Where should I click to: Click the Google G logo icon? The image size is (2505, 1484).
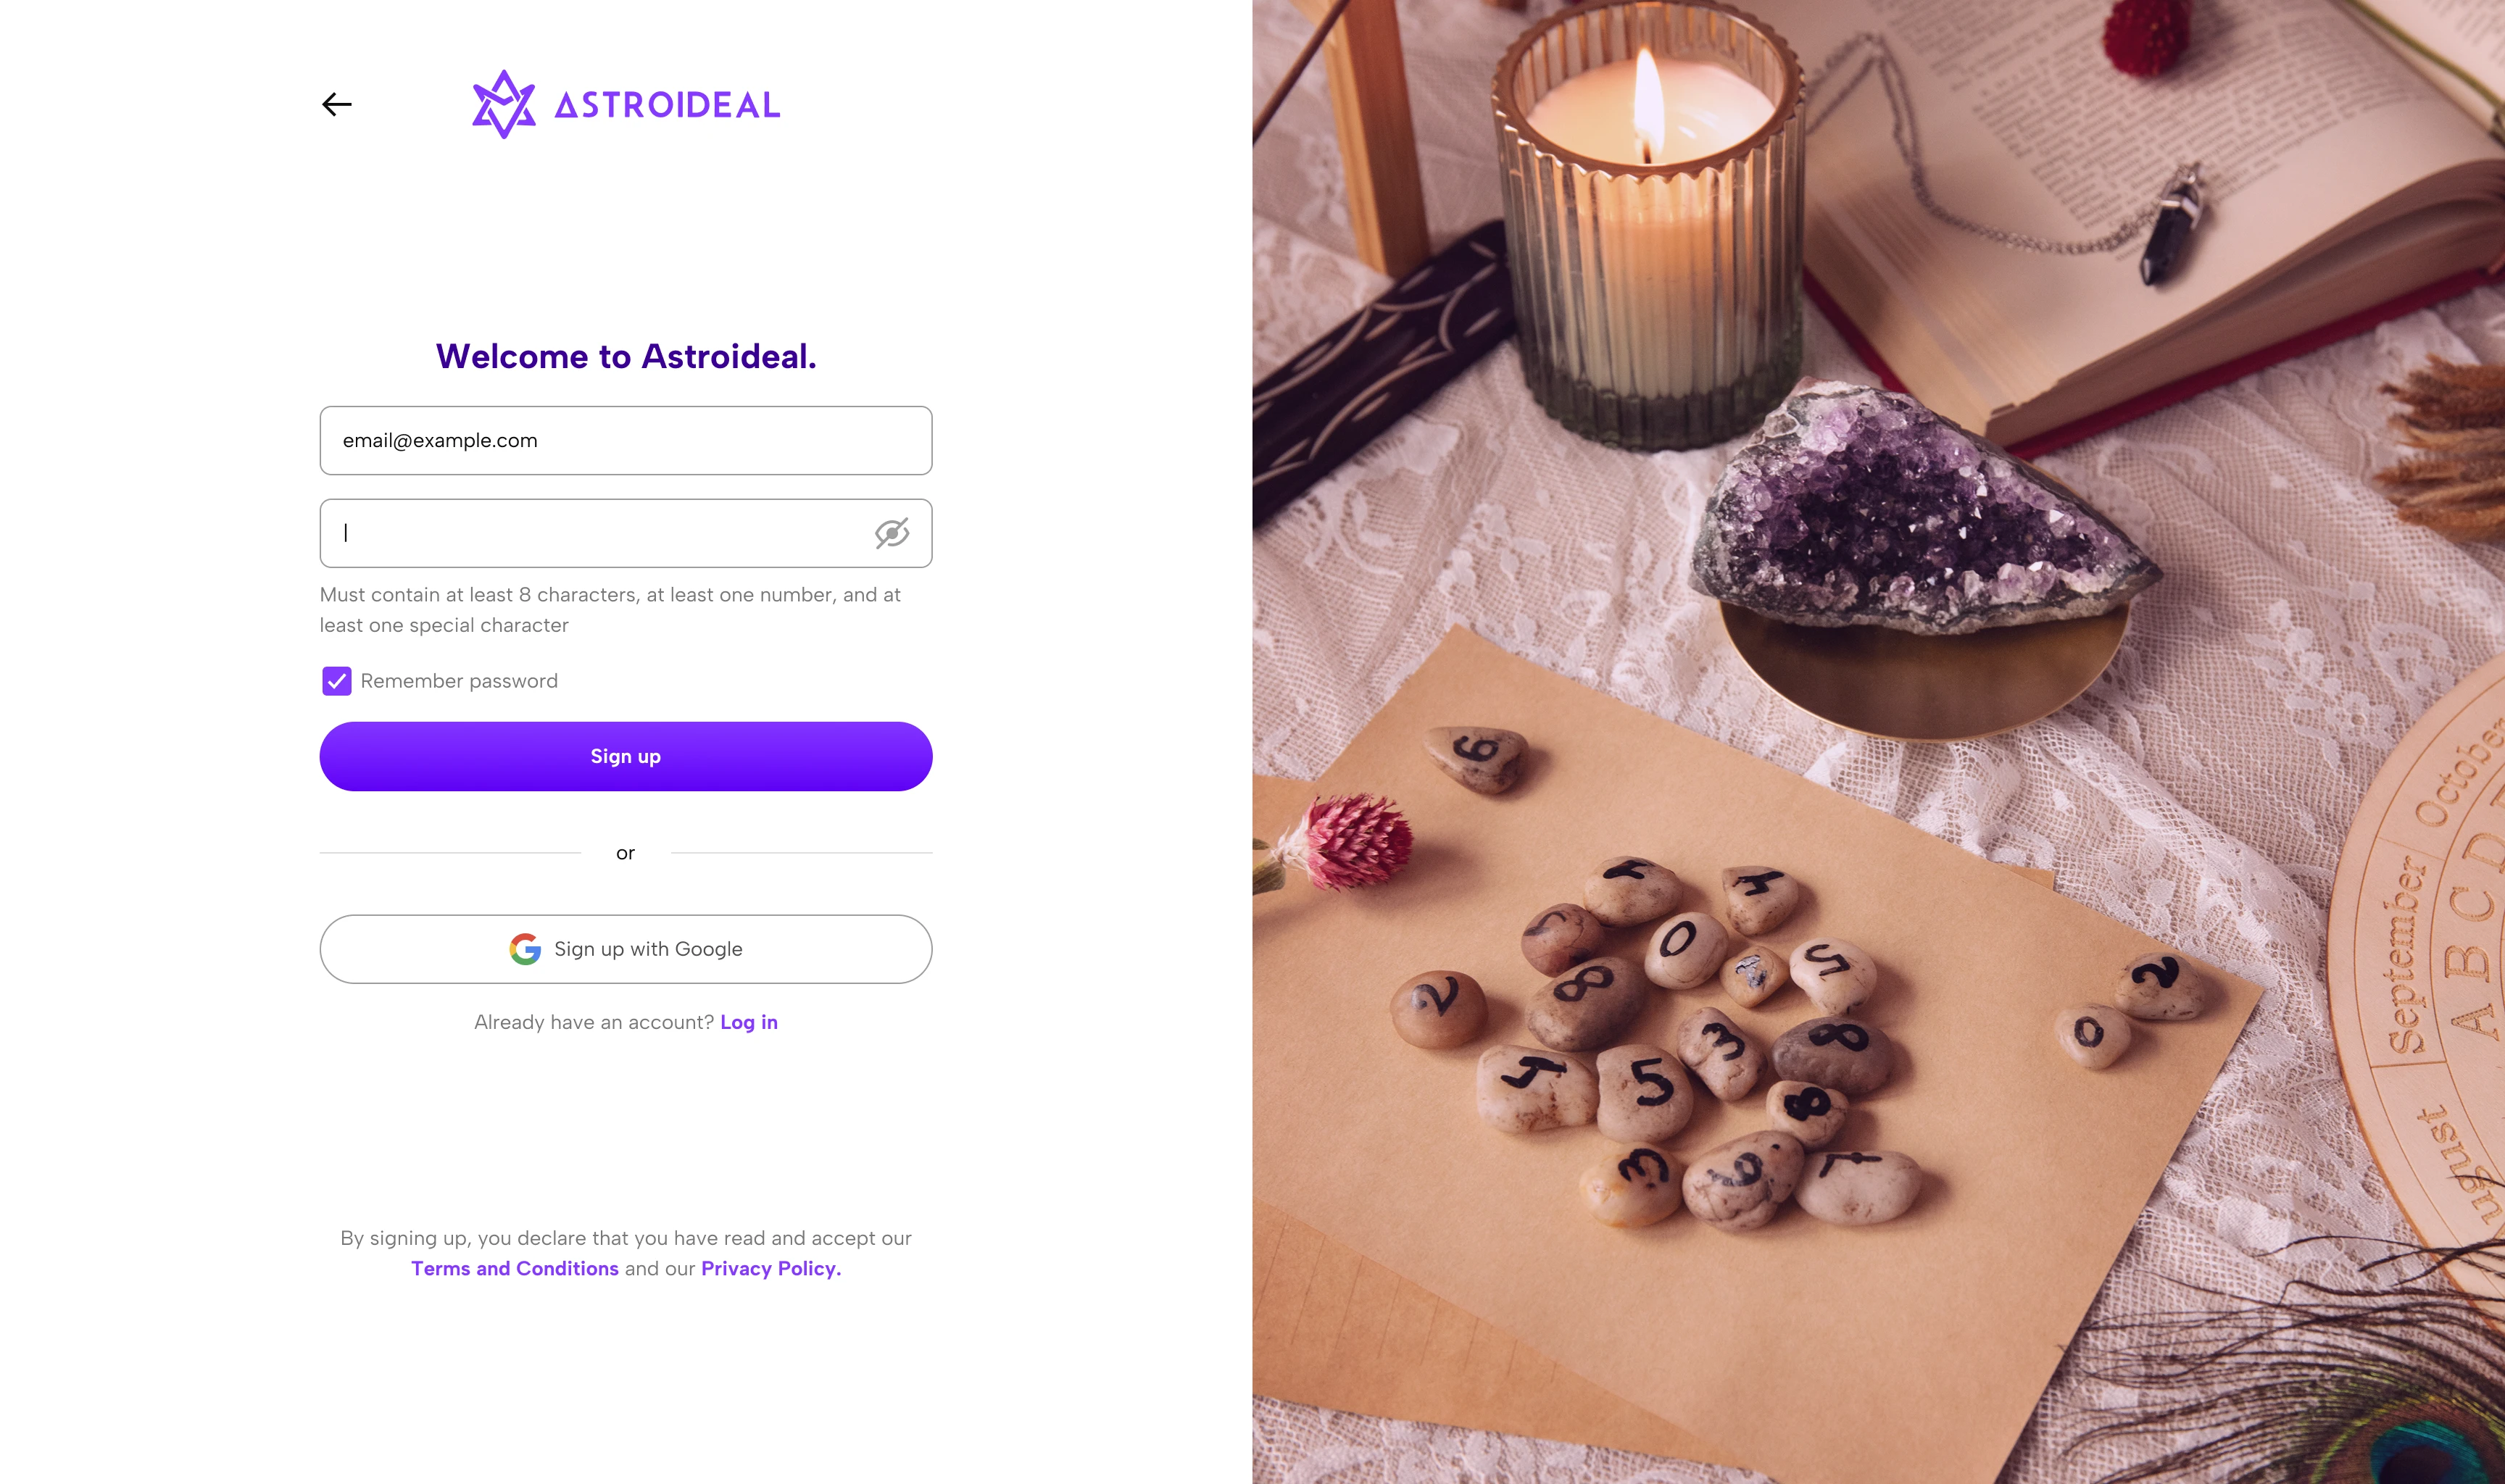coord(525,949)
